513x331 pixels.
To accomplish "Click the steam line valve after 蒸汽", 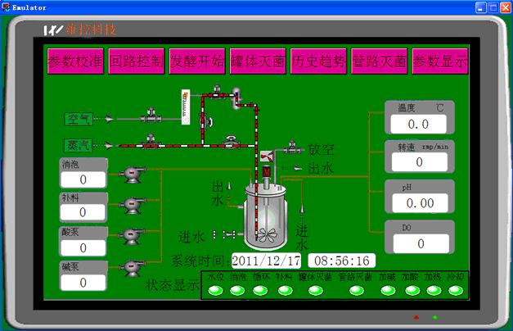I will coord(151,142).
